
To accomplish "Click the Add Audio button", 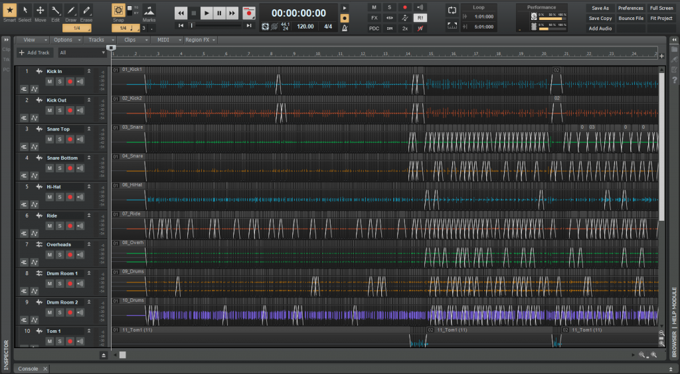I will (600, 29).
